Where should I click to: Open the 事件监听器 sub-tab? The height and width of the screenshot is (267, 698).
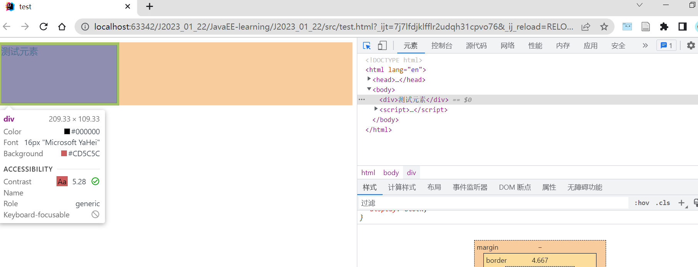pyautogui.click(x=470, y=187)
